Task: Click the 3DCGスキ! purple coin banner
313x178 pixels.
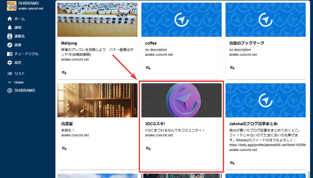Action: tap(182, 100)
